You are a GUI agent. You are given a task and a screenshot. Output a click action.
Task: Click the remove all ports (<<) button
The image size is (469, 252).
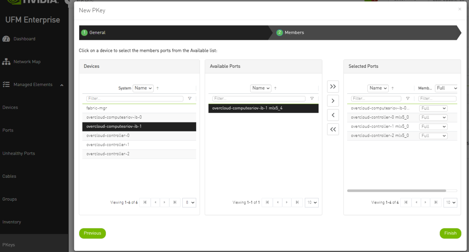click(x=333, y=129)
